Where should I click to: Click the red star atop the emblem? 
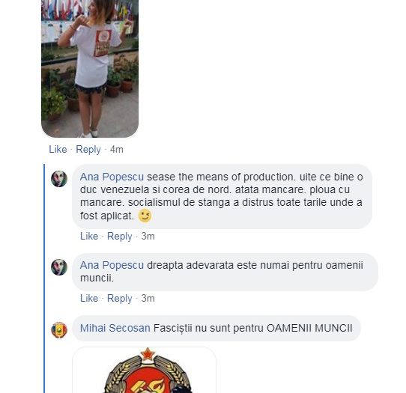[148, 353]
